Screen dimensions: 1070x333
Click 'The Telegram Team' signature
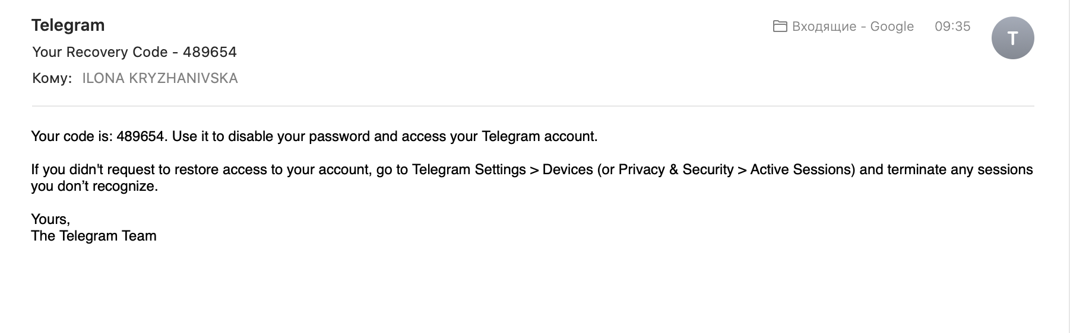point(94,236)
